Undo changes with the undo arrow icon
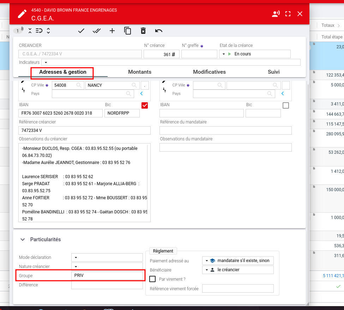This screenshot has width=344, height=310. [159, 31]
